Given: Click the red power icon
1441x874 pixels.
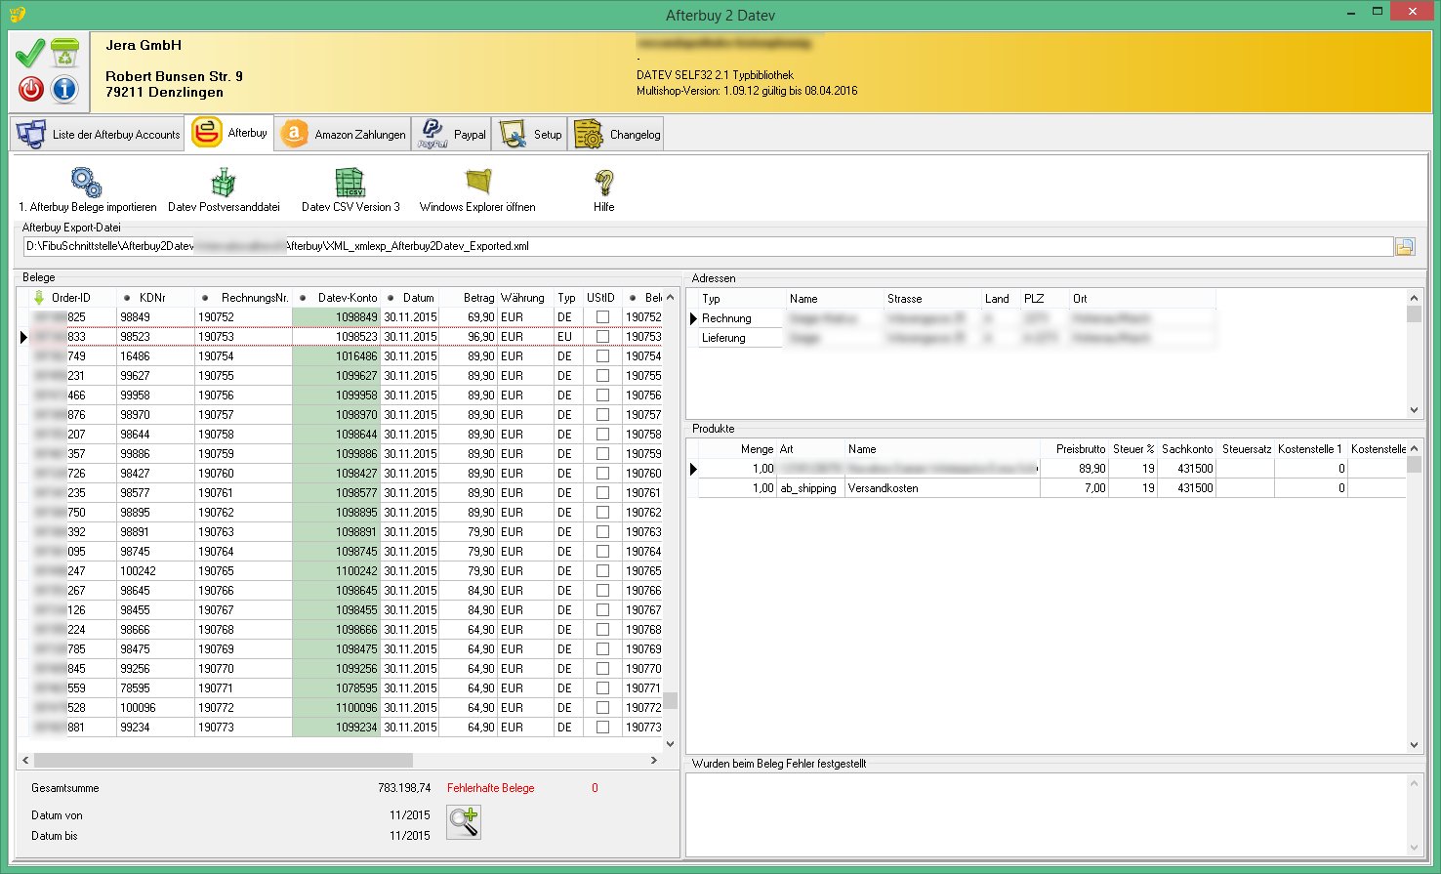Looking at the screenshot, I should pos(31,89).
